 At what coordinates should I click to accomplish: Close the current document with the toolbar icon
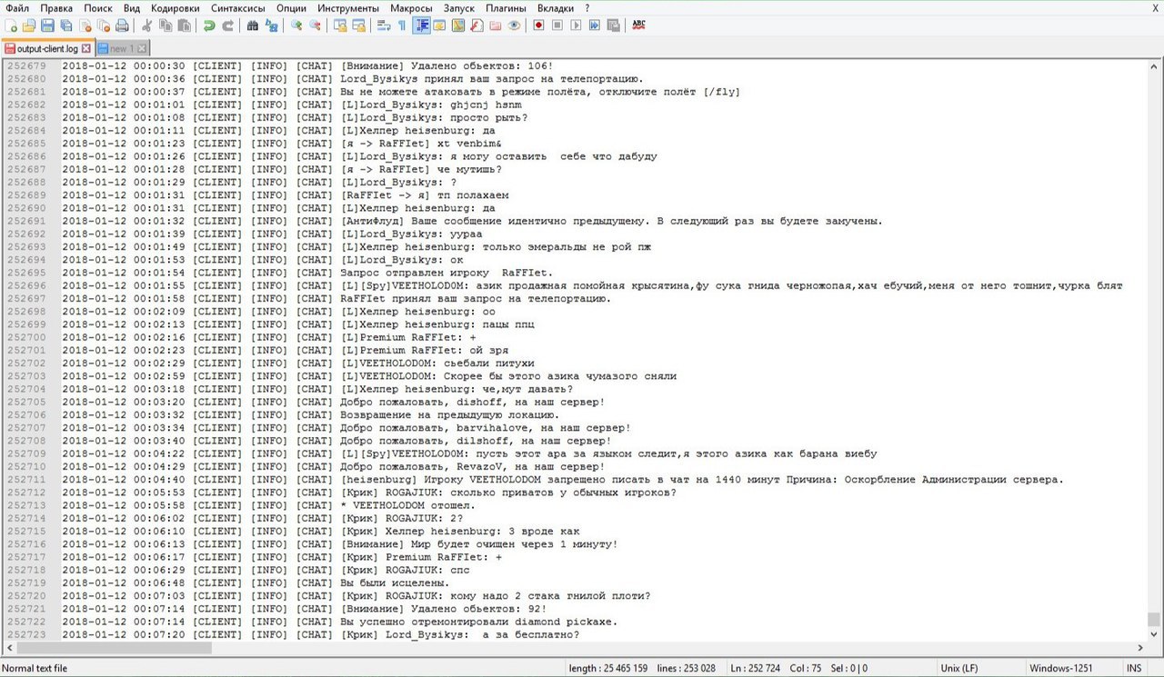(85, 25)
